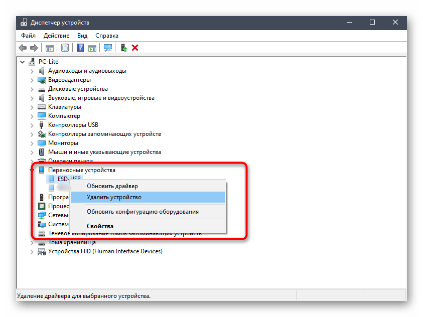The height and width of the screenshot is (317, 423).
Task: Open the Действие menu
Action: pyautogui.click(x=56, y=36)
